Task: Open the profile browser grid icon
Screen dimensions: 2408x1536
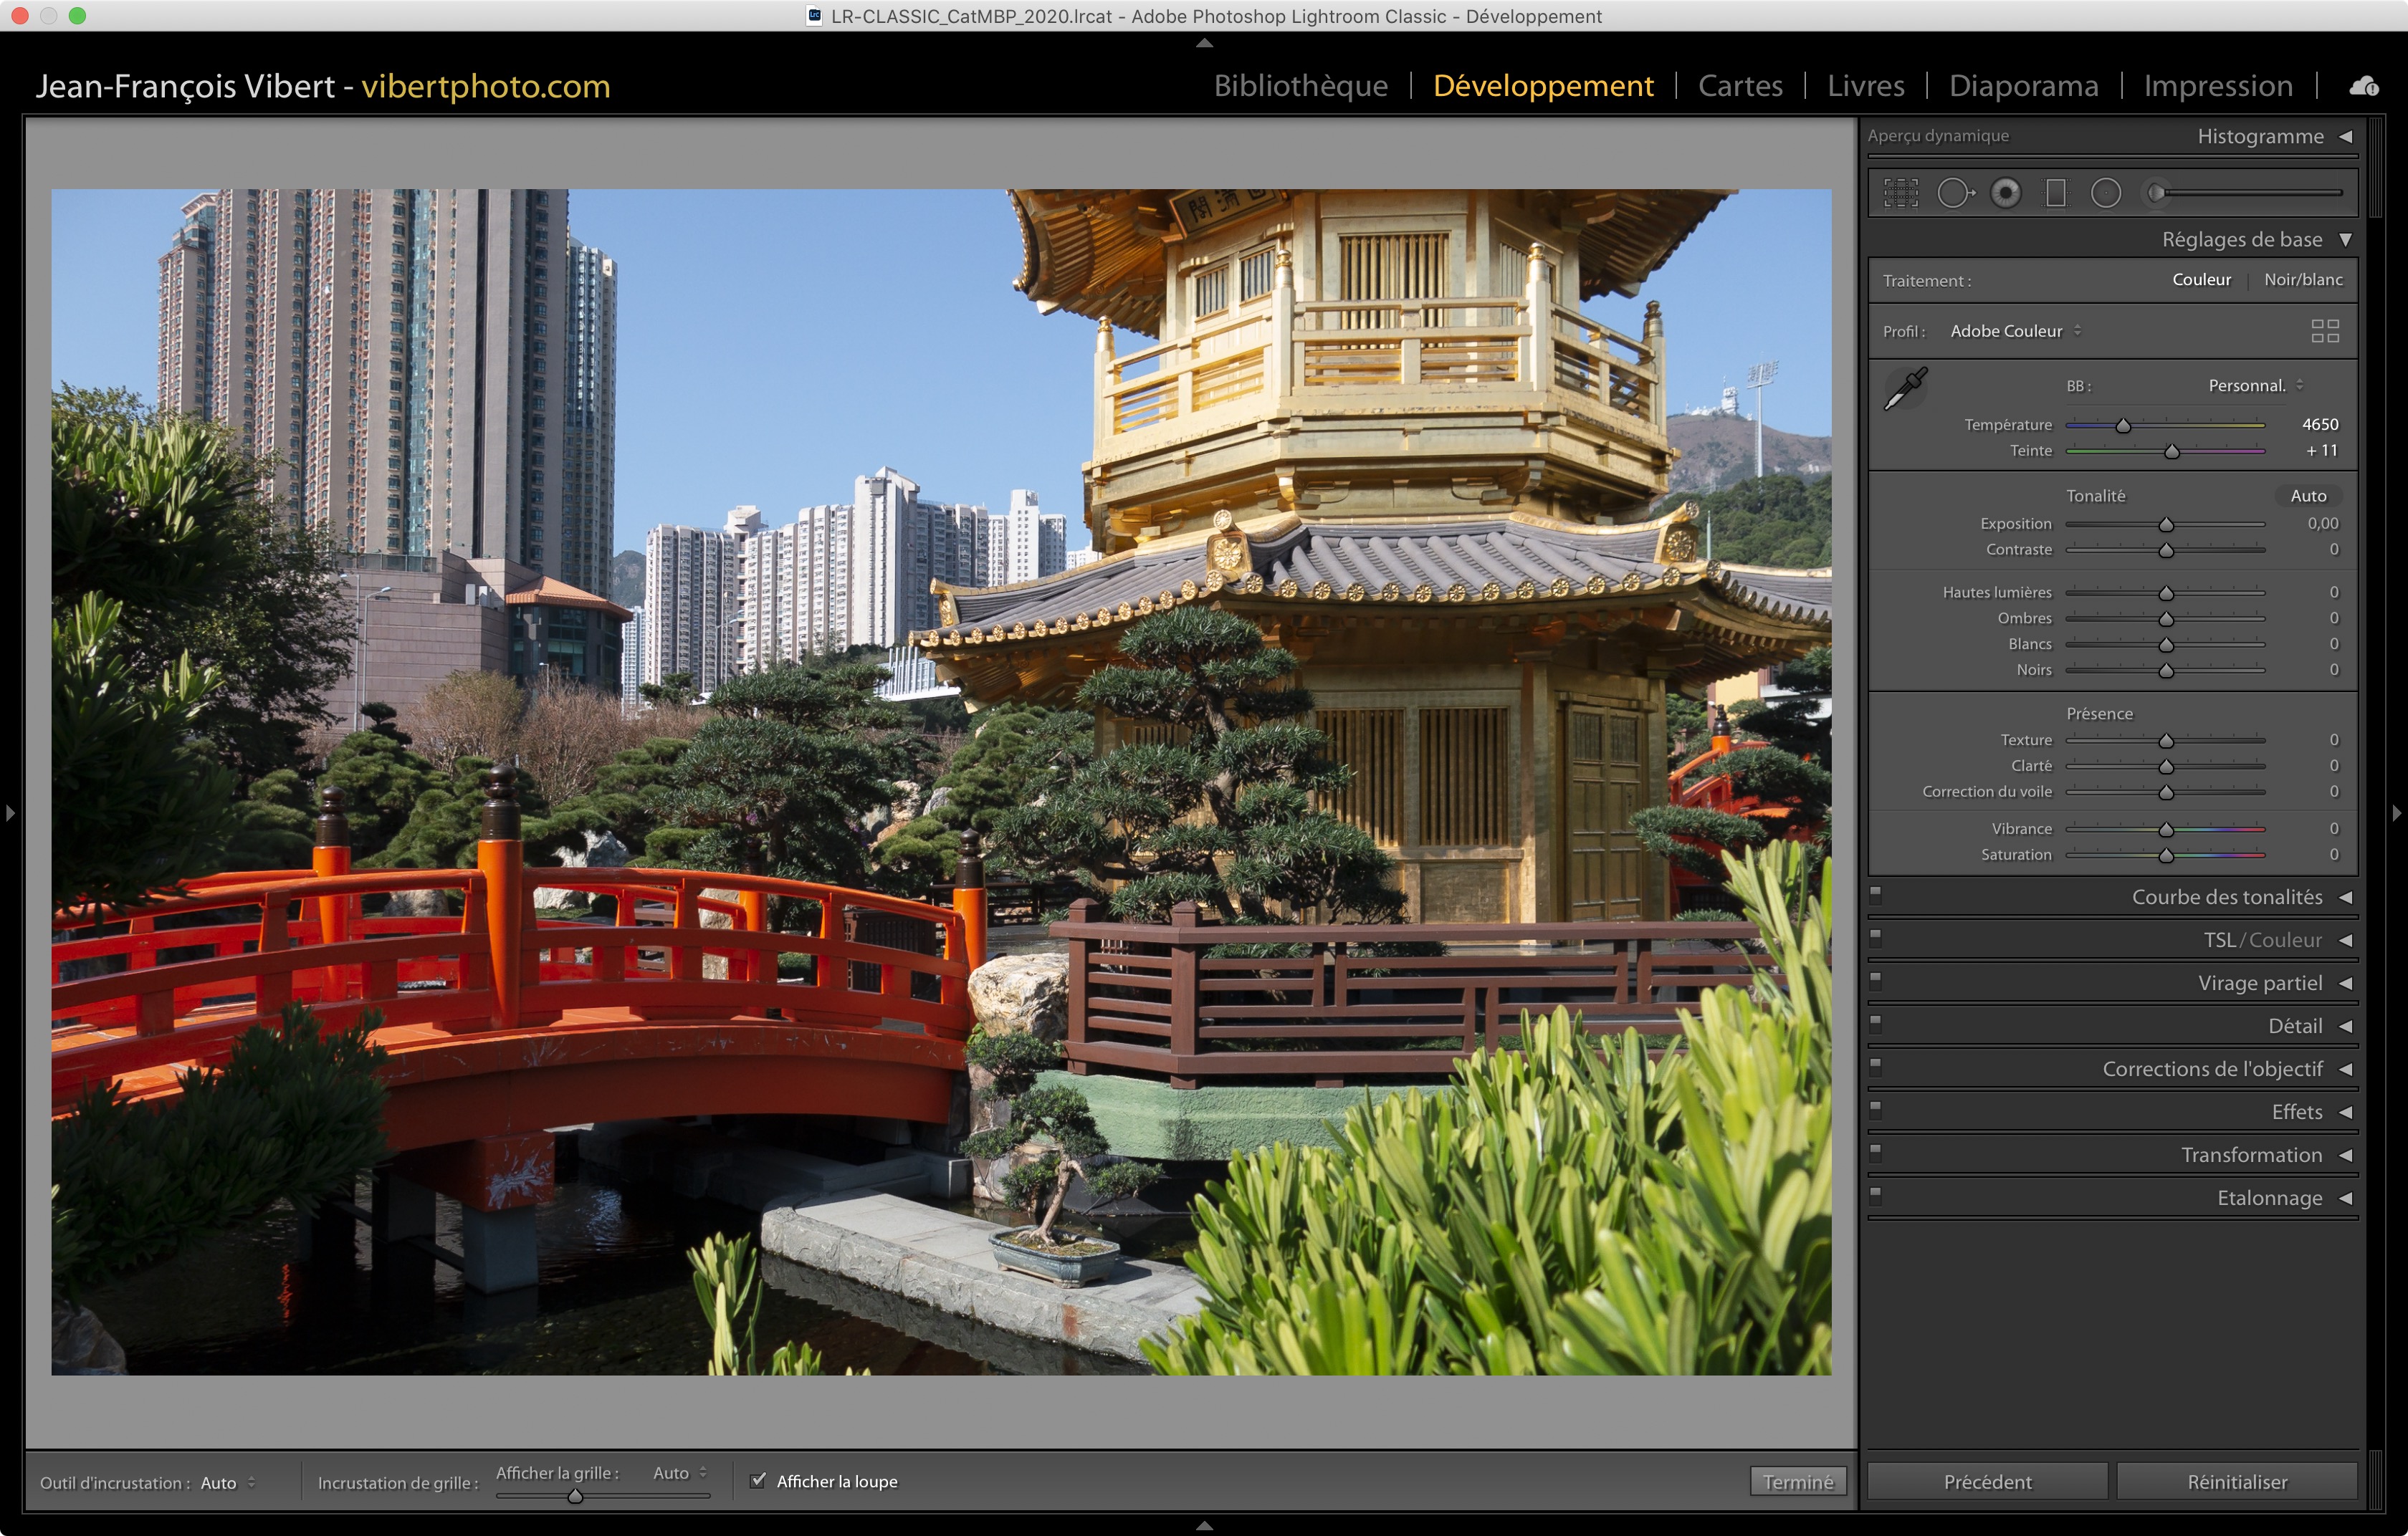Action: 2325,331
